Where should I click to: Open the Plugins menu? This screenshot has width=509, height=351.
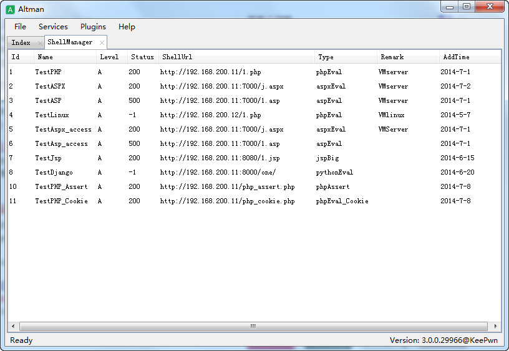pos(93,27)
